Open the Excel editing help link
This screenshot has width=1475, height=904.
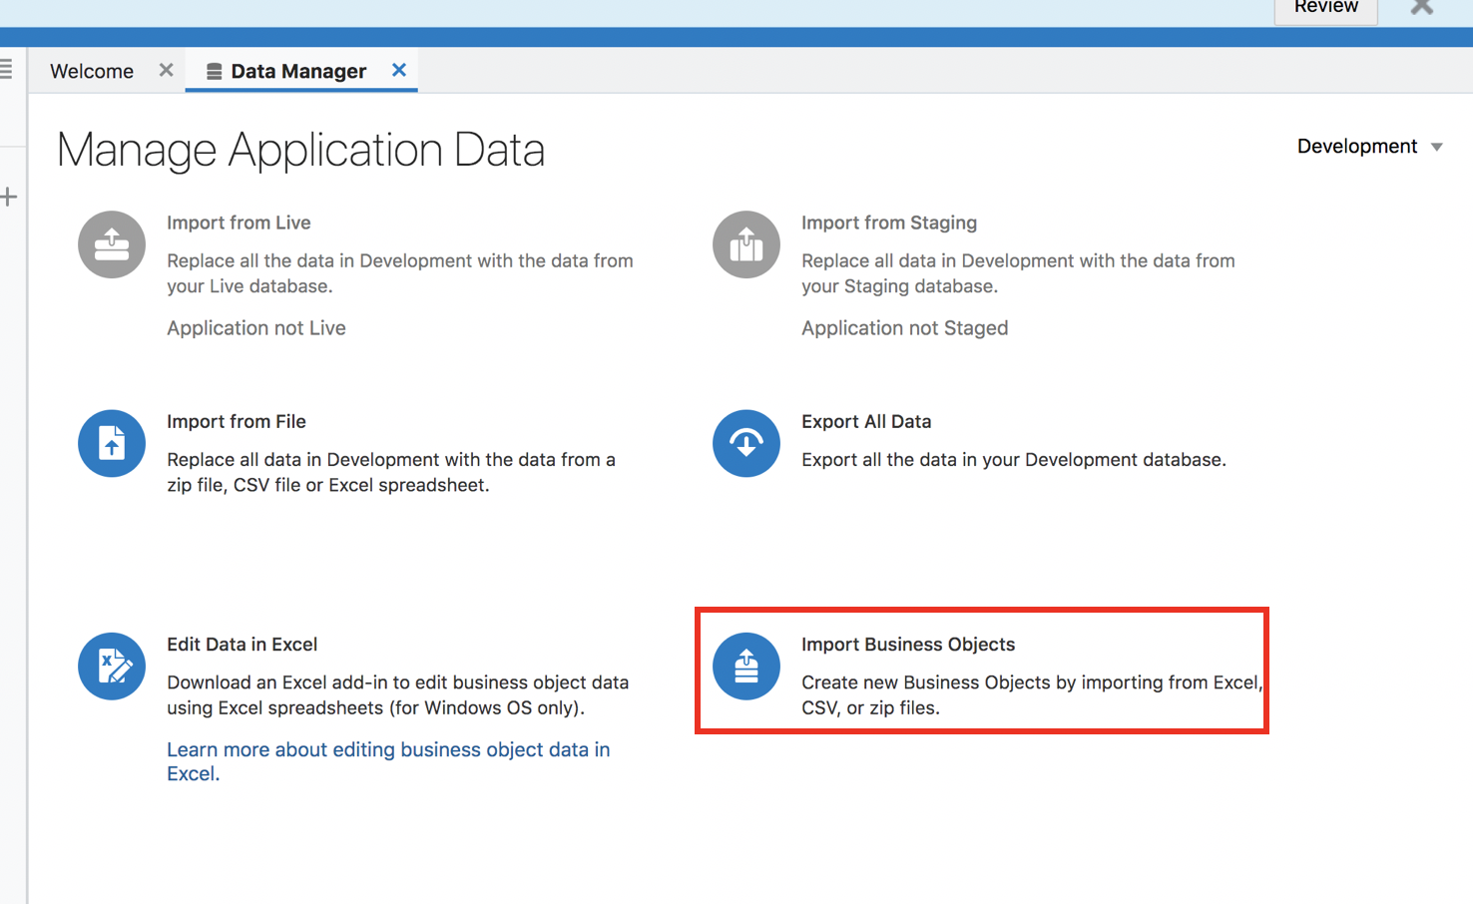(388, 761)
